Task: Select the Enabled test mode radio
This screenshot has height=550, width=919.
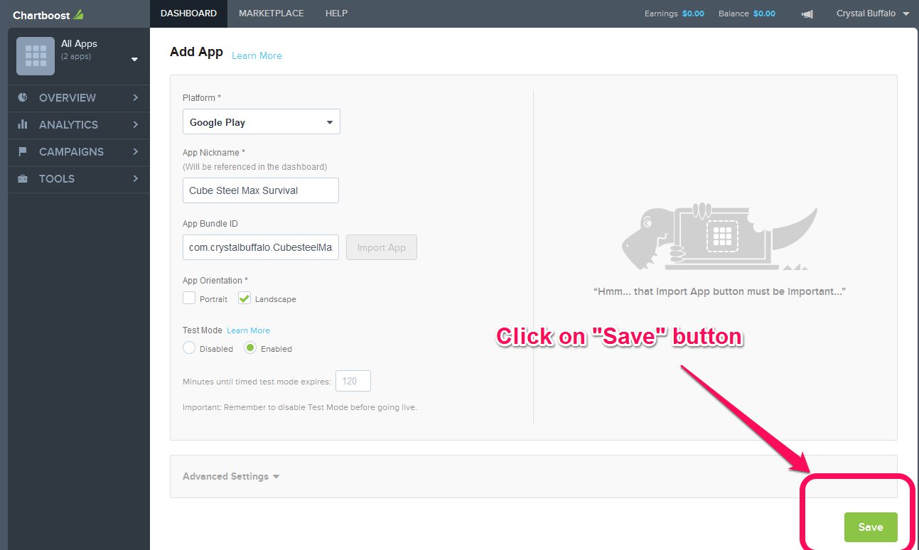Action: [x=250, y=348]
